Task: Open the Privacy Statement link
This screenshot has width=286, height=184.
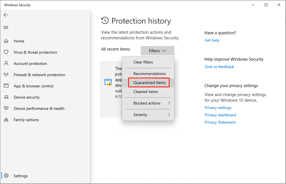Action: click(x=220, y=122)
